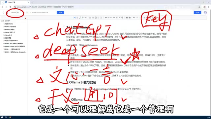Insert code using the angle-brackets icon
Screen dimensions: 211x119
(x=114, y=18)
